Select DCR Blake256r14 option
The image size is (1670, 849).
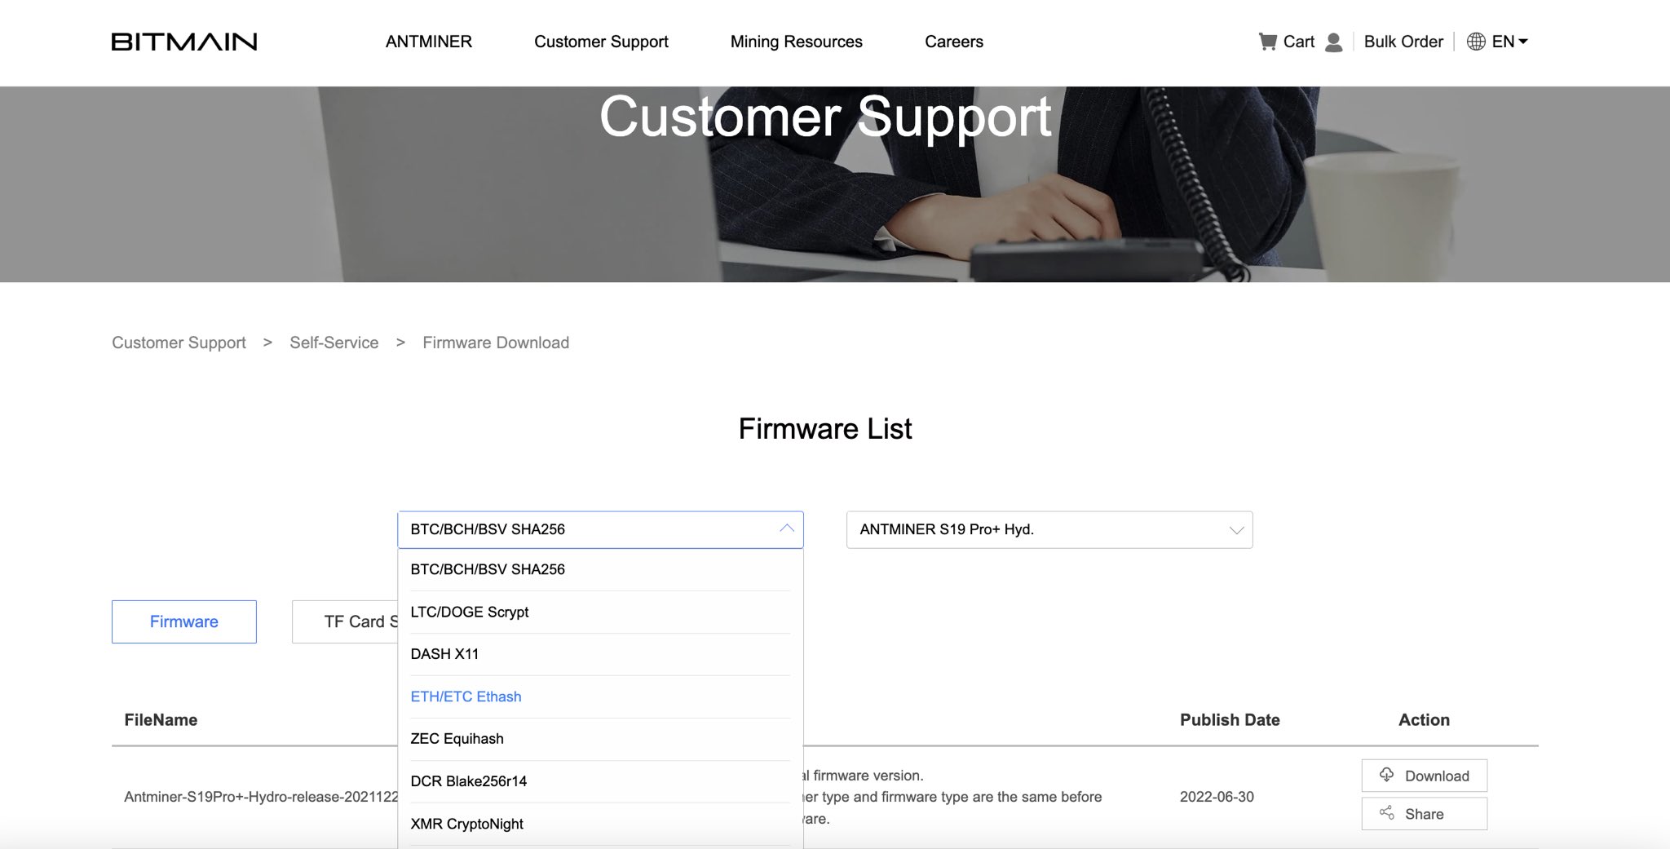tap(600, 781)
